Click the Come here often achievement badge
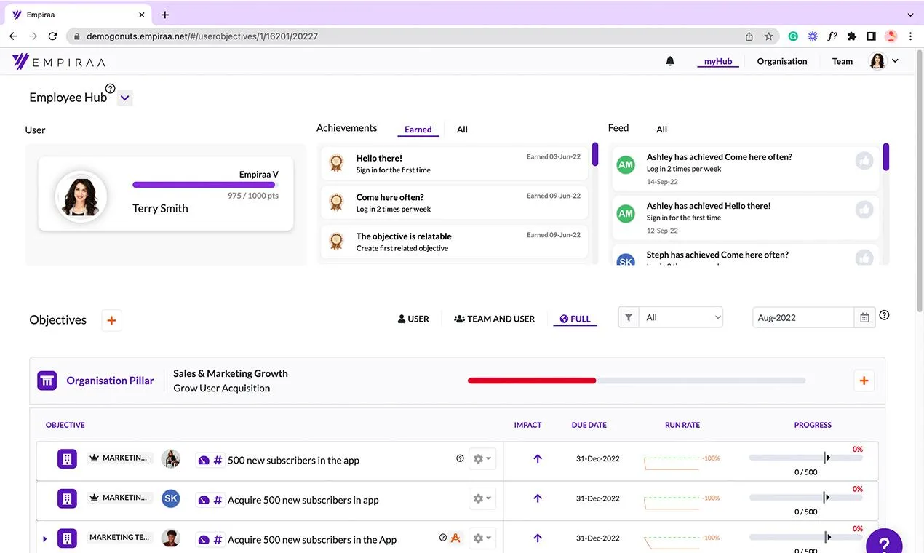 point(336,202)
